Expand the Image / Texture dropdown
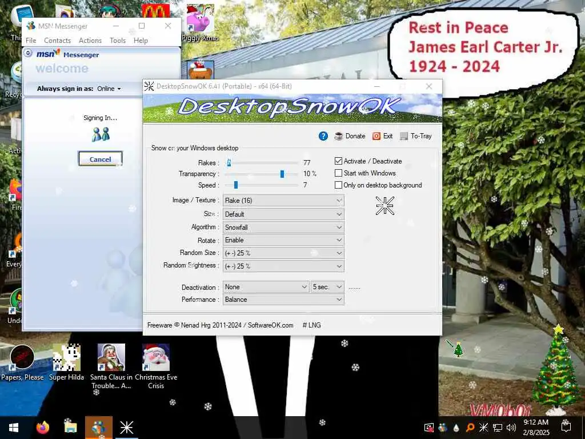Viewport: 585px width, 439px height. 283,201
